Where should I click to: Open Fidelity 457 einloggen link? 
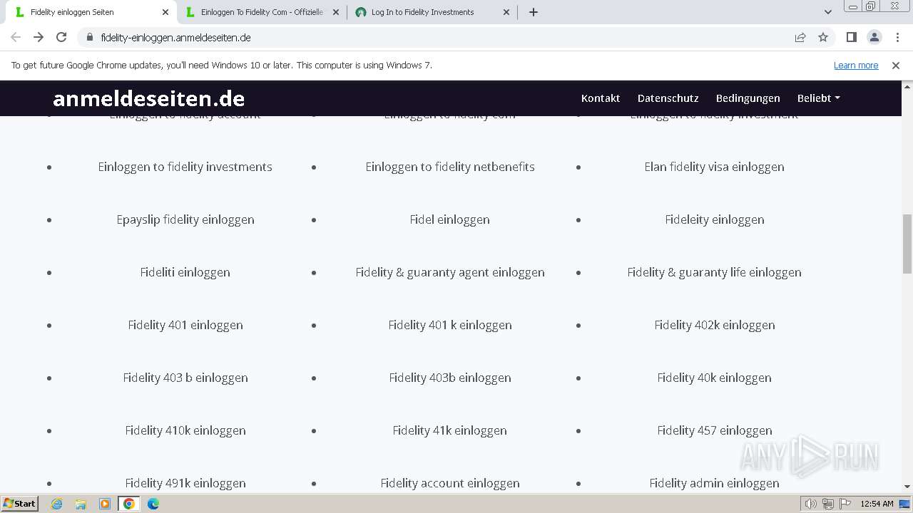pyautogui.click(x=715, y=430)
